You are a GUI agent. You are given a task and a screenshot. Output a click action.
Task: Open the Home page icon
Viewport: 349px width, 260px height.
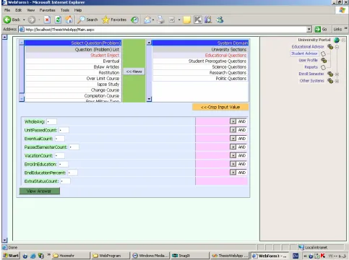[69, 19]
